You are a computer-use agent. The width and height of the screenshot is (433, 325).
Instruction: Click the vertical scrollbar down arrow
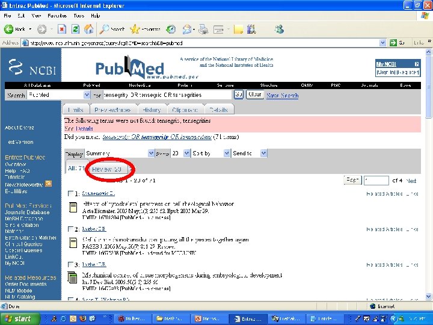tap(428, 296)
